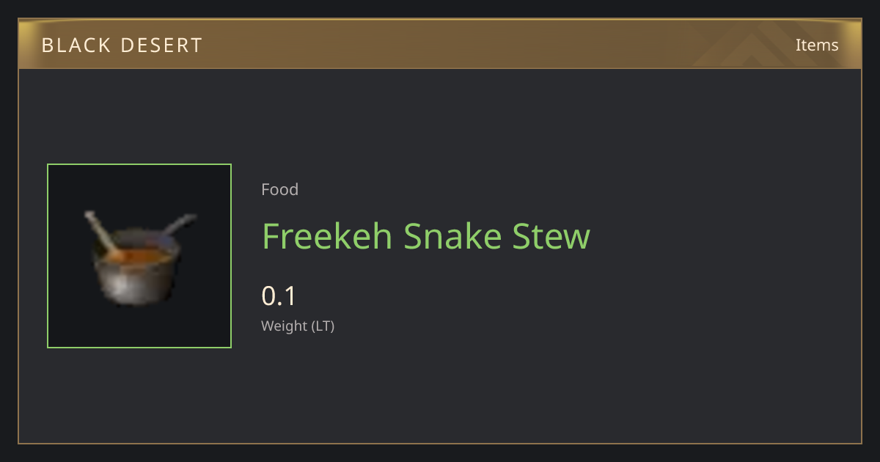This screenshot has width=880, height=462.
Task: Select the pot handle on the right side
Action: 180,224
